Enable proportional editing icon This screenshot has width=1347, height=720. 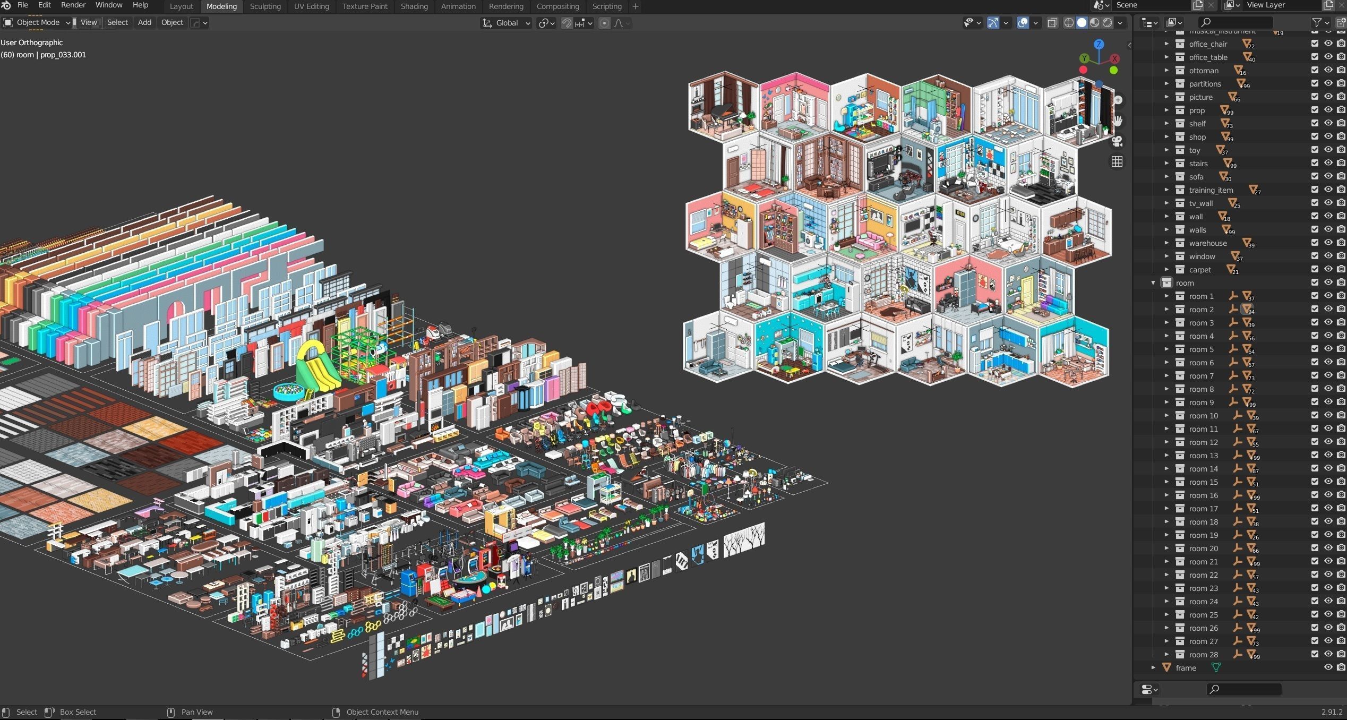click(x=604, y=23)
